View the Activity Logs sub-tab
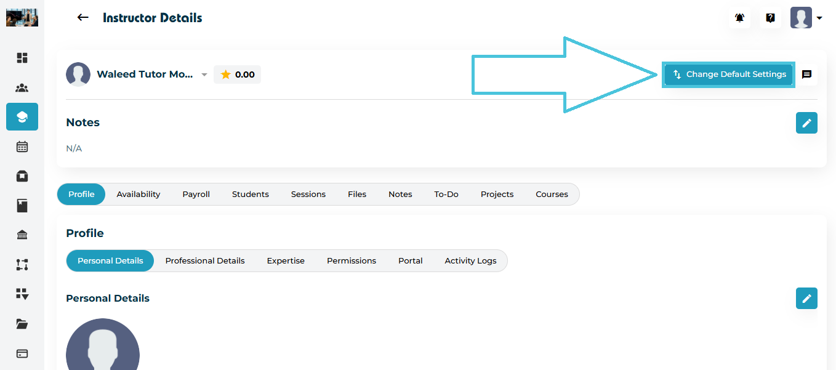Image resolution: width=836 pixels, height=370 pixels. pyautogui.click(x=470, y=261)
